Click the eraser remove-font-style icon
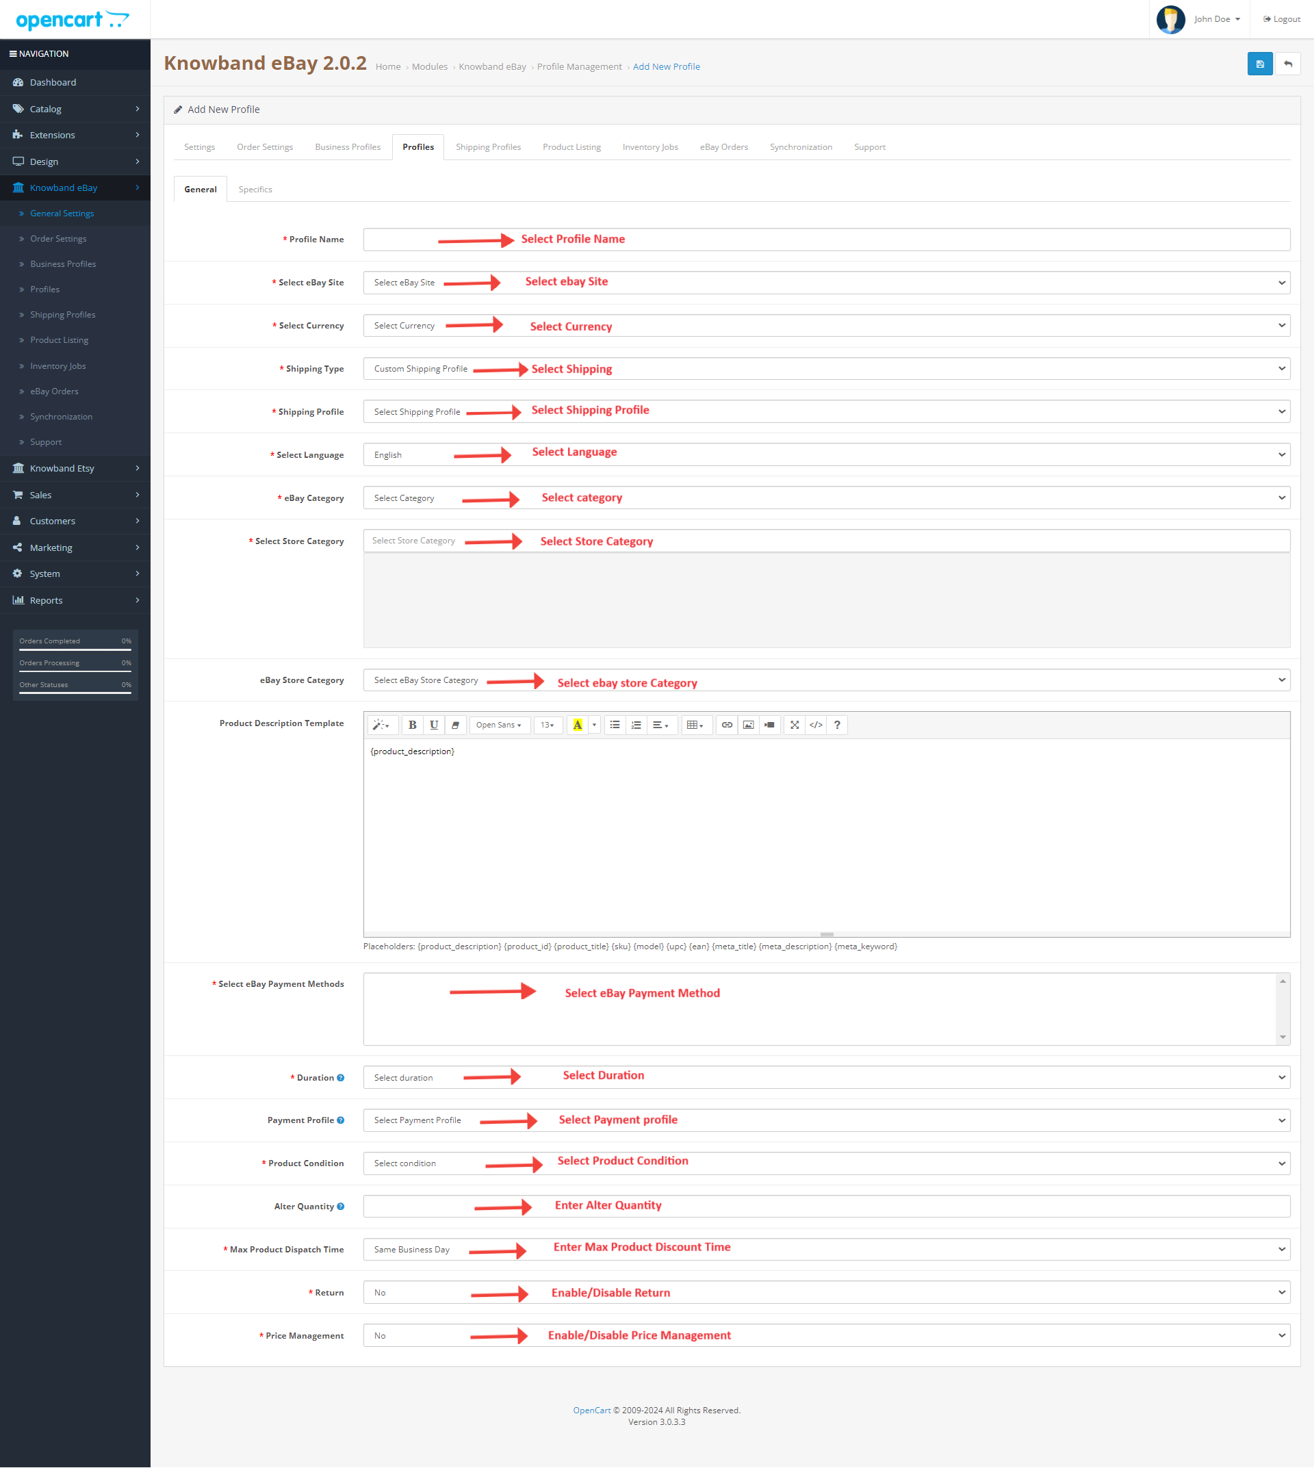Image resolution: width=1314 pixels, height=1468 pixels. (x=455, y=725)
